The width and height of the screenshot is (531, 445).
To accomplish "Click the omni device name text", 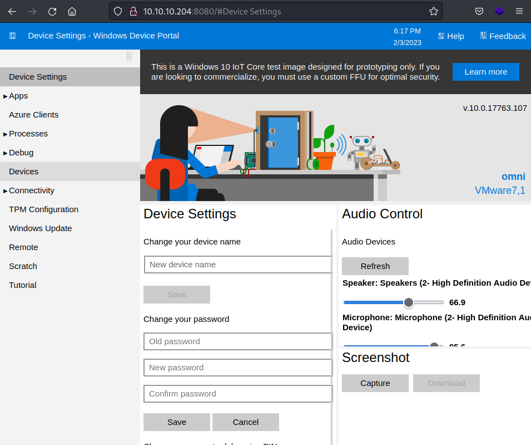I will pyautogui.click(x=513, y=177).
